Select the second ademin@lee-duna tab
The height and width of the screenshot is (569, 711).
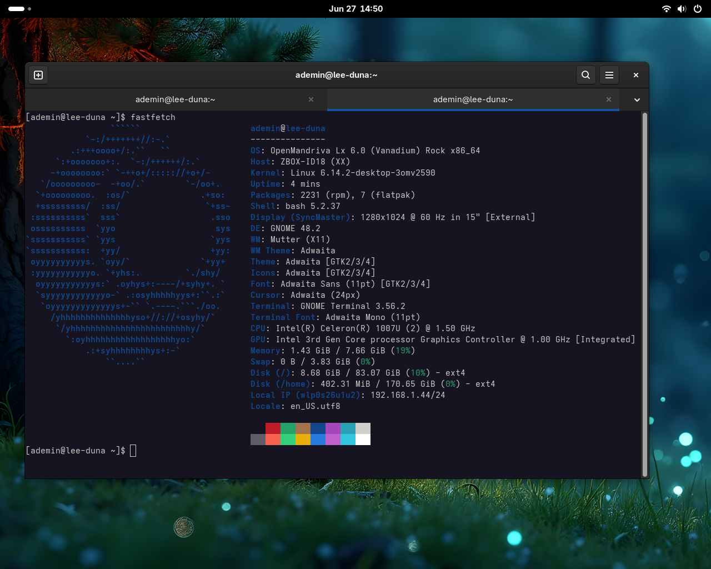tap(473, 99)
